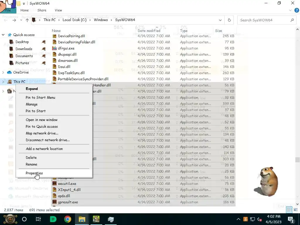Viewport: 300px width, 225px height.
Task: Select the DevicePairing.dll file icon
Action: (x=54, y=36)
